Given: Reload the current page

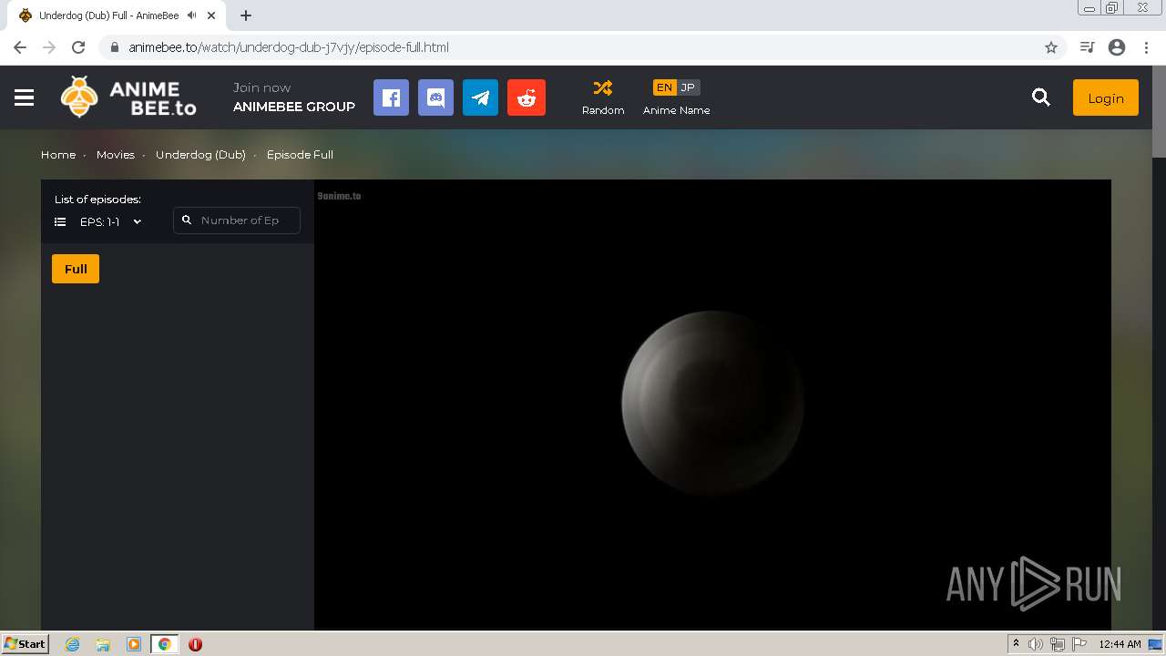Looking at the screenshot, I should (x=78, y=47).
